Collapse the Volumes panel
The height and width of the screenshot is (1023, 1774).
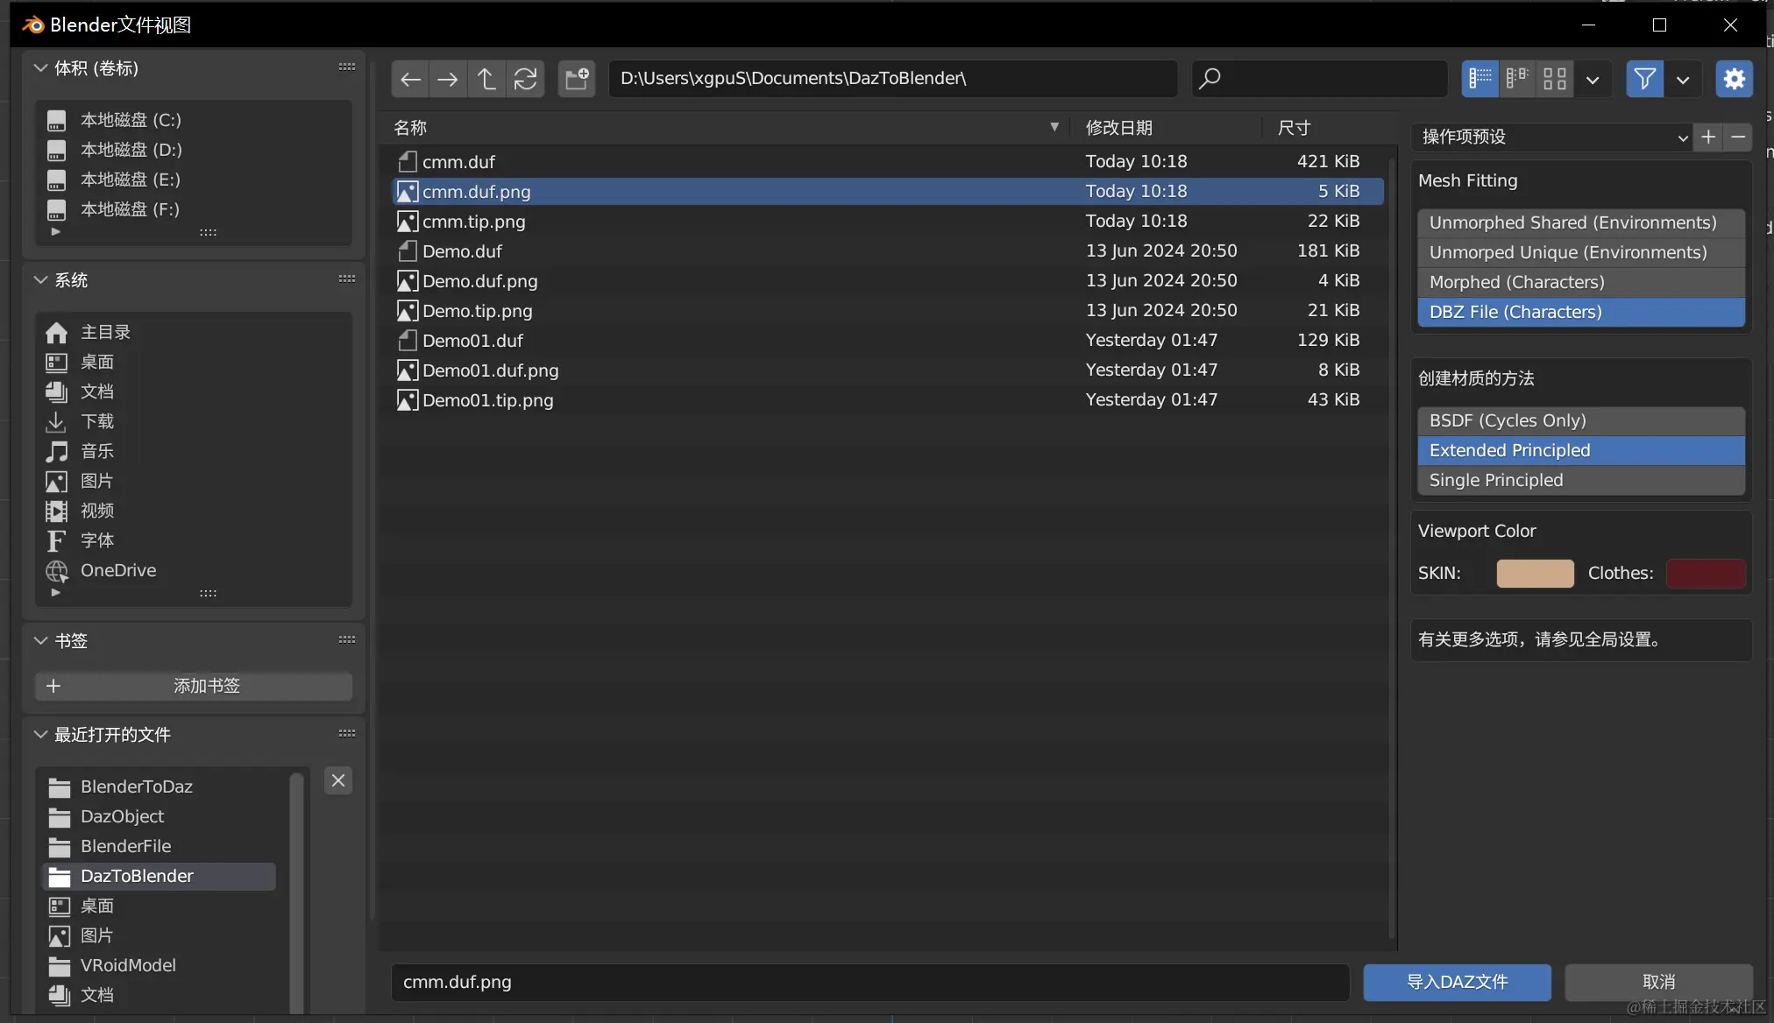40,68
